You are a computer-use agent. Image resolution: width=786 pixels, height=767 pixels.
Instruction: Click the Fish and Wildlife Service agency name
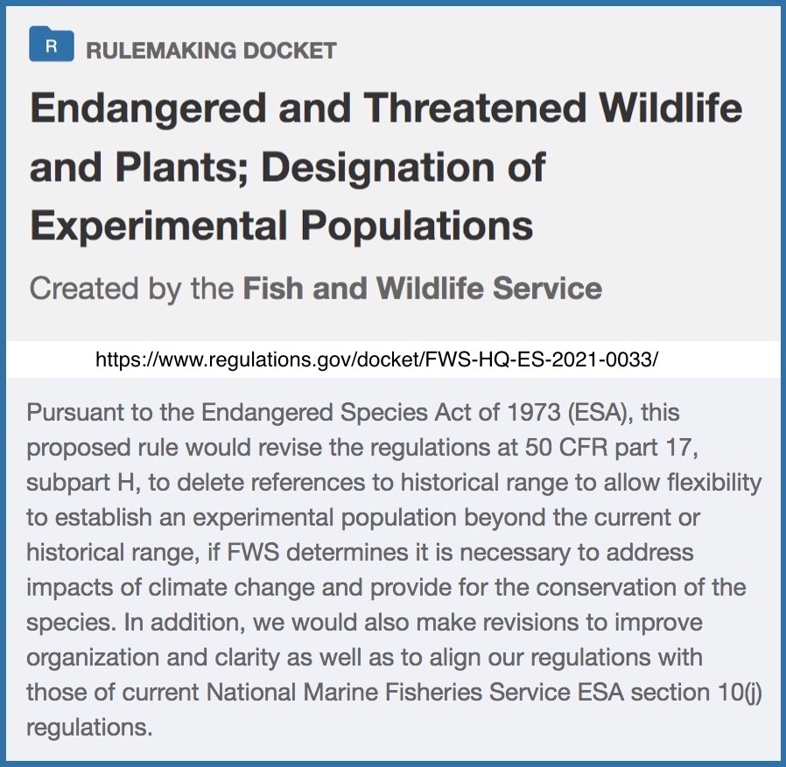423,288
